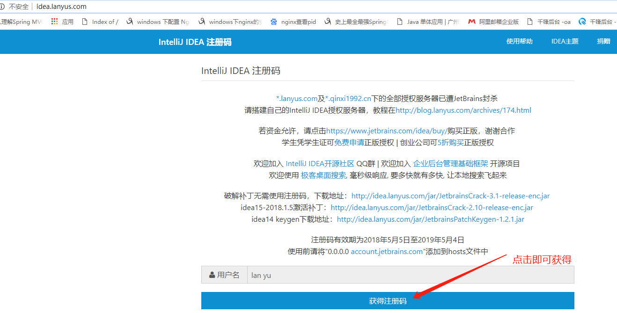
Task: Click the 5折购买 startup discount link
Action: click(x=450, y=143)
